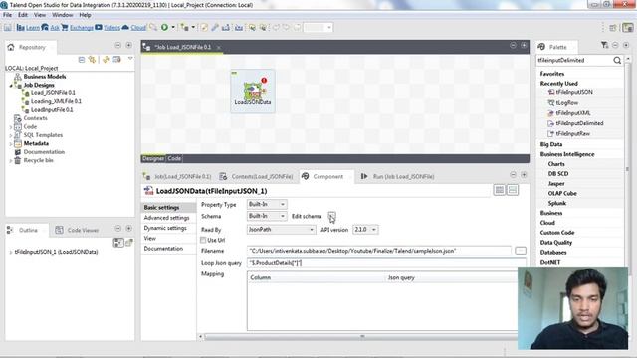Open the Learn link in the toolbar
Image resolution: width=637 pixels, height=358 pixels.
point(33,28)
